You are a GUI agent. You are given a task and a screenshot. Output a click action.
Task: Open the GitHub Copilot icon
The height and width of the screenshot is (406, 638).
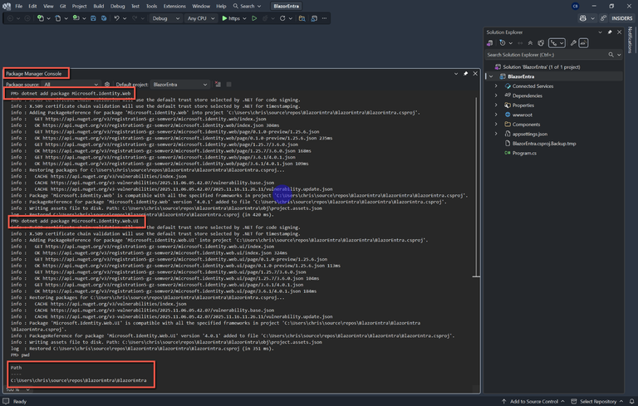coord(582,18)
